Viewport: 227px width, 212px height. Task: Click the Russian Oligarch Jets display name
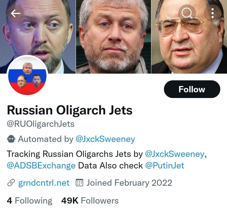click(x=70, y=110)
